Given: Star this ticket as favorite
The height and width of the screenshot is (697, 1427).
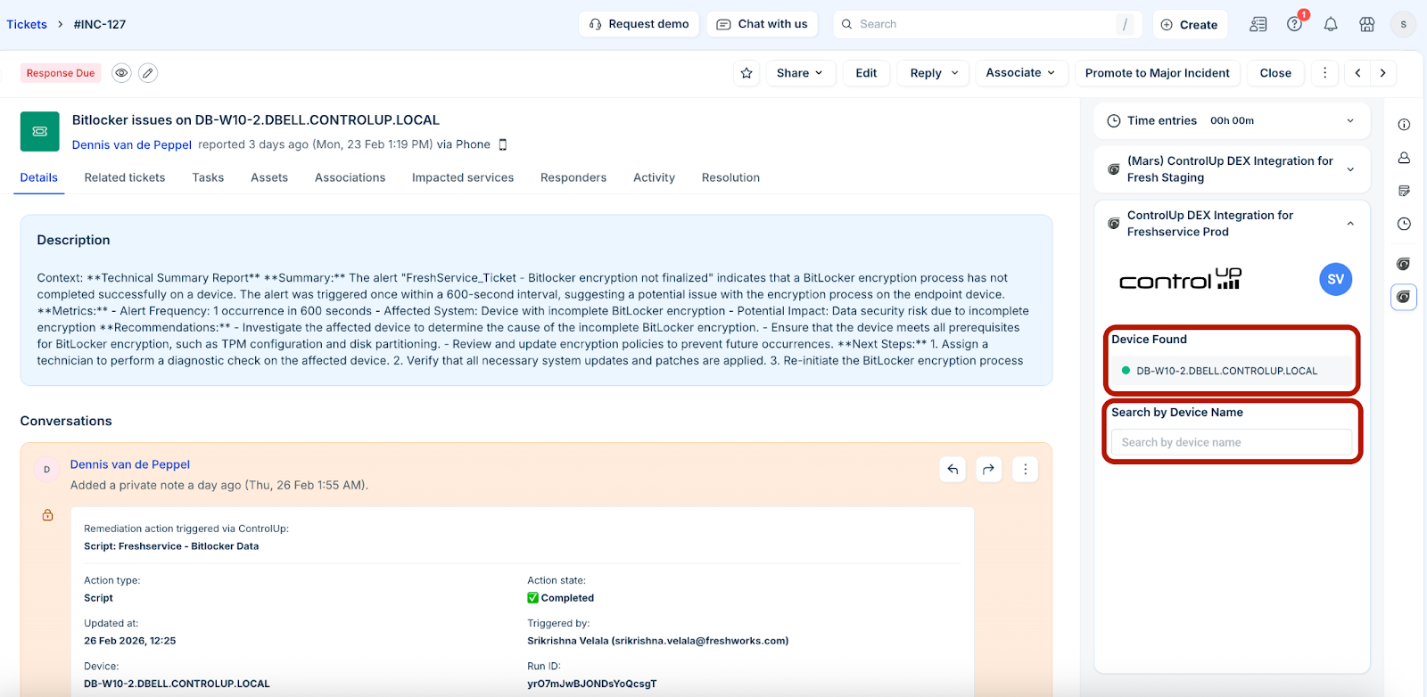Looking at the screenshot, I should point(746,73).
